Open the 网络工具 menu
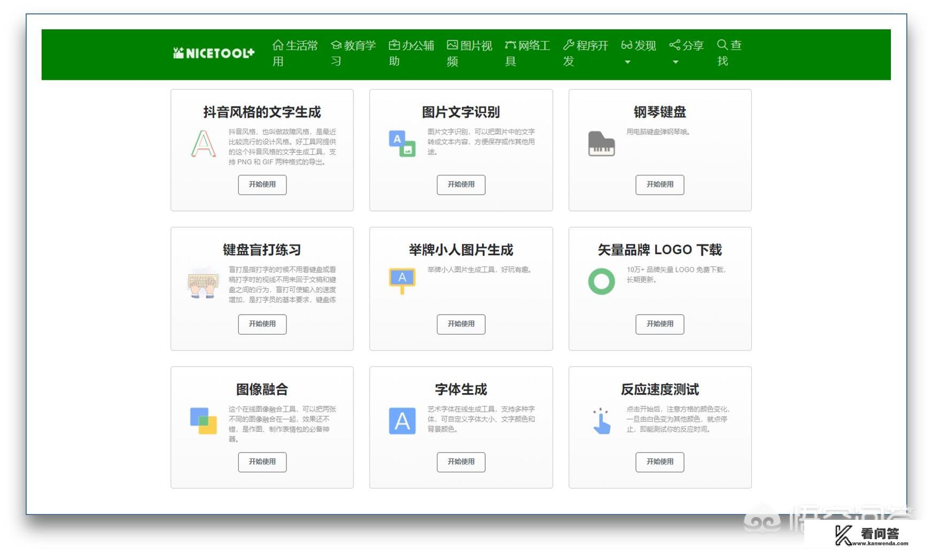The height and width of the screenshot is (553, 933). pos(527,53)
